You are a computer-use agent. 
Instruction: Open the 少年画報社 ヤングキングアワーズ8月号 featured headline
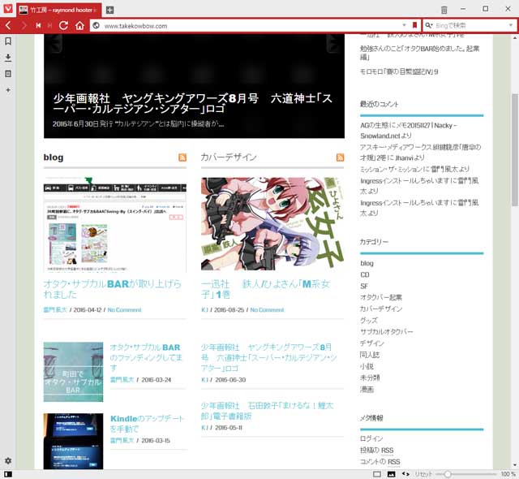click(193, 103)
